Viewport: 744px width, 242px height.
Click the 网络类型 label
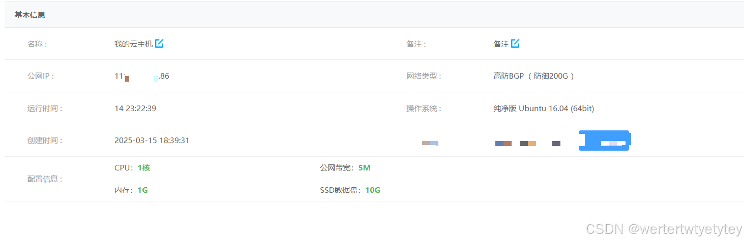tap(424, 76)
